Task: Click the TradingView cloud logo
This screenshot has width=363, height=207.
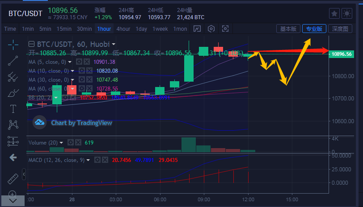Action: coord(40,122)
